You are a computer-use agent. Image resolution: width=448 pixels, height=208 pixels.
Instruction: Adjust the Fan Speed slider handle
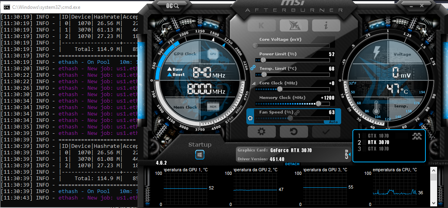[x=290, y=118]
